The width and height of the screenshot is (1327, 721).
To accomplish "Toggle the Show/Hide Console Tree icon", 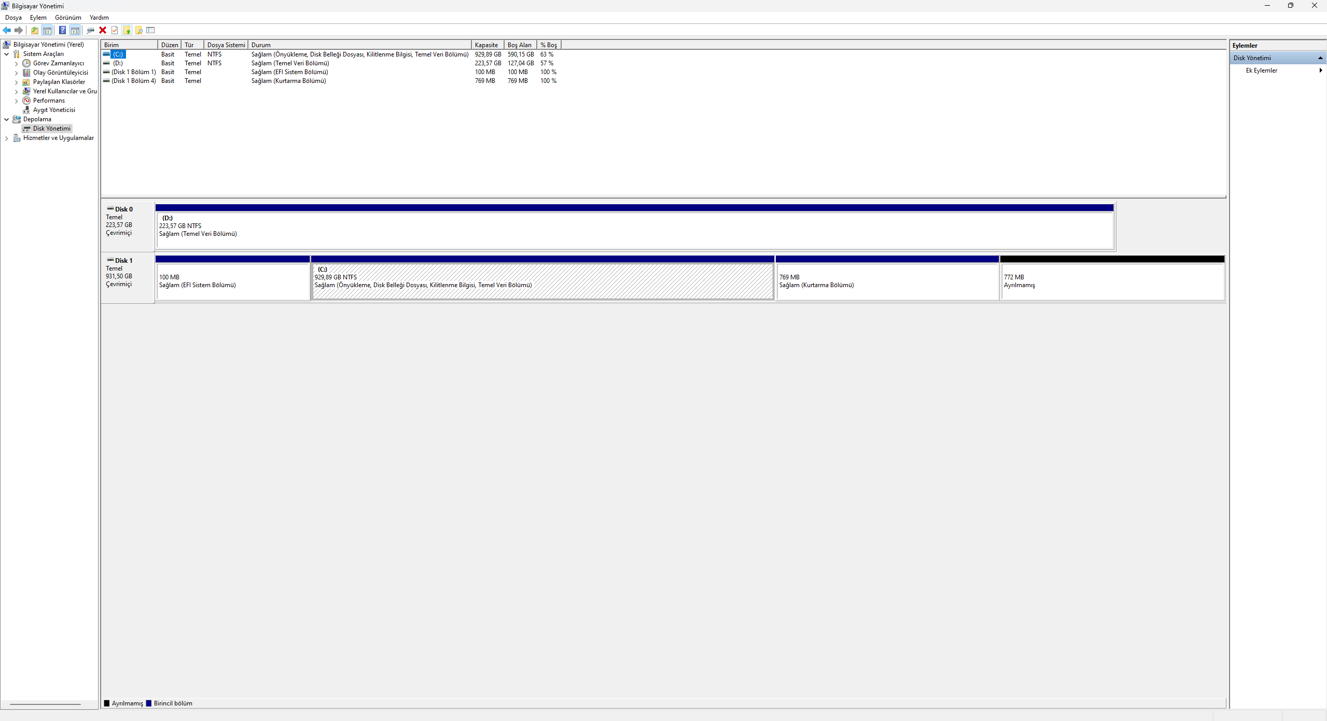I will point(47,30).
